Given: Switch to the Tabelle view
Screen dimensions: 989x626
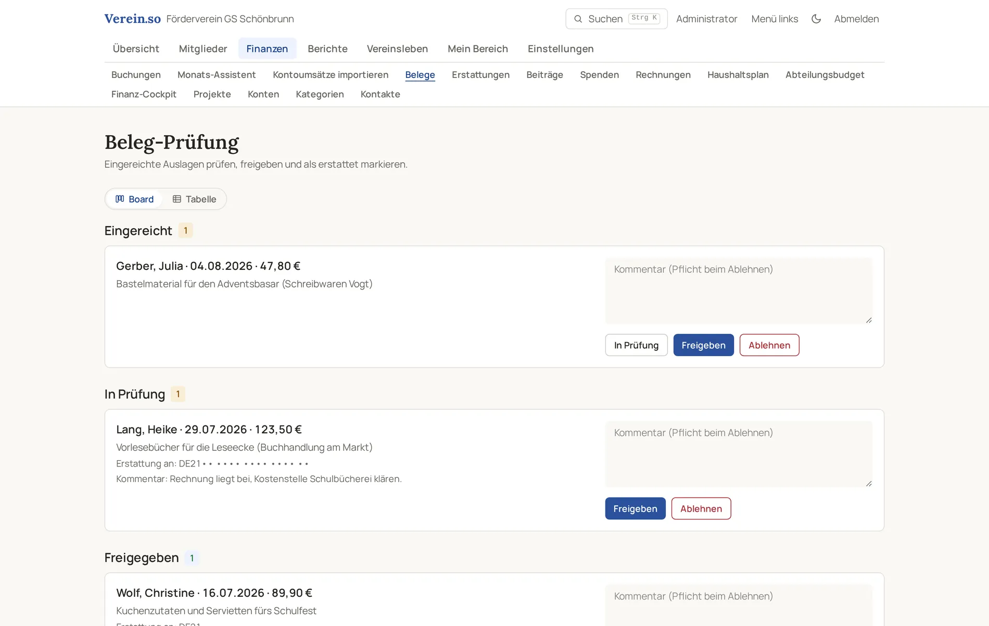Looking at the screenshot, I should coord(194,199).
